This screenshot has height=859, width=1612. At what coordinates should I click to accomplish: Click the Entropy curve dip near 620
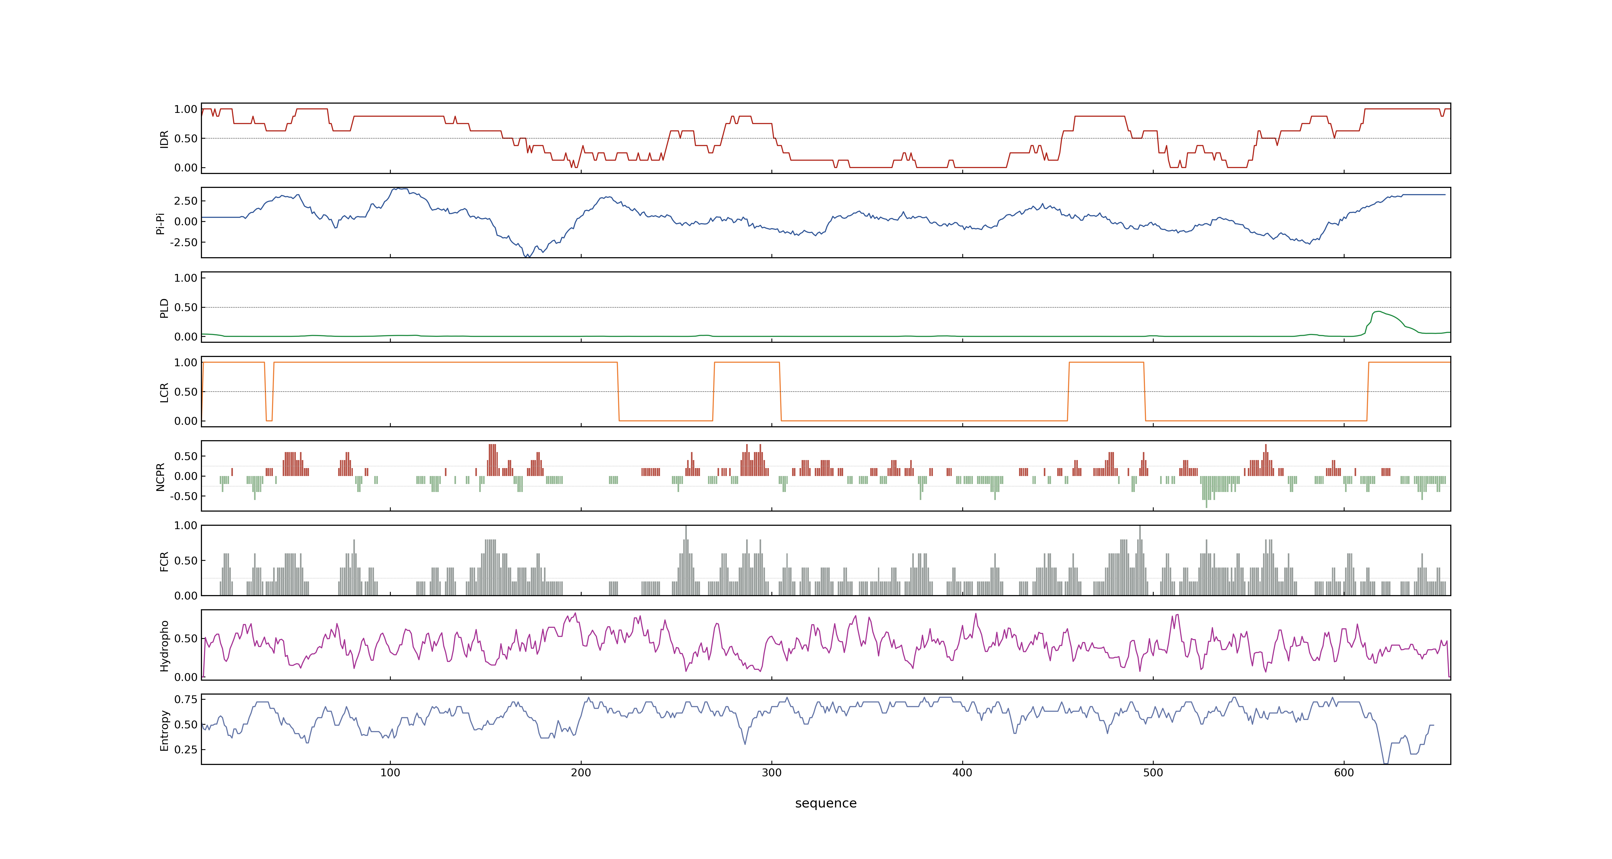pyautogui.click(x=1386, y=762)
